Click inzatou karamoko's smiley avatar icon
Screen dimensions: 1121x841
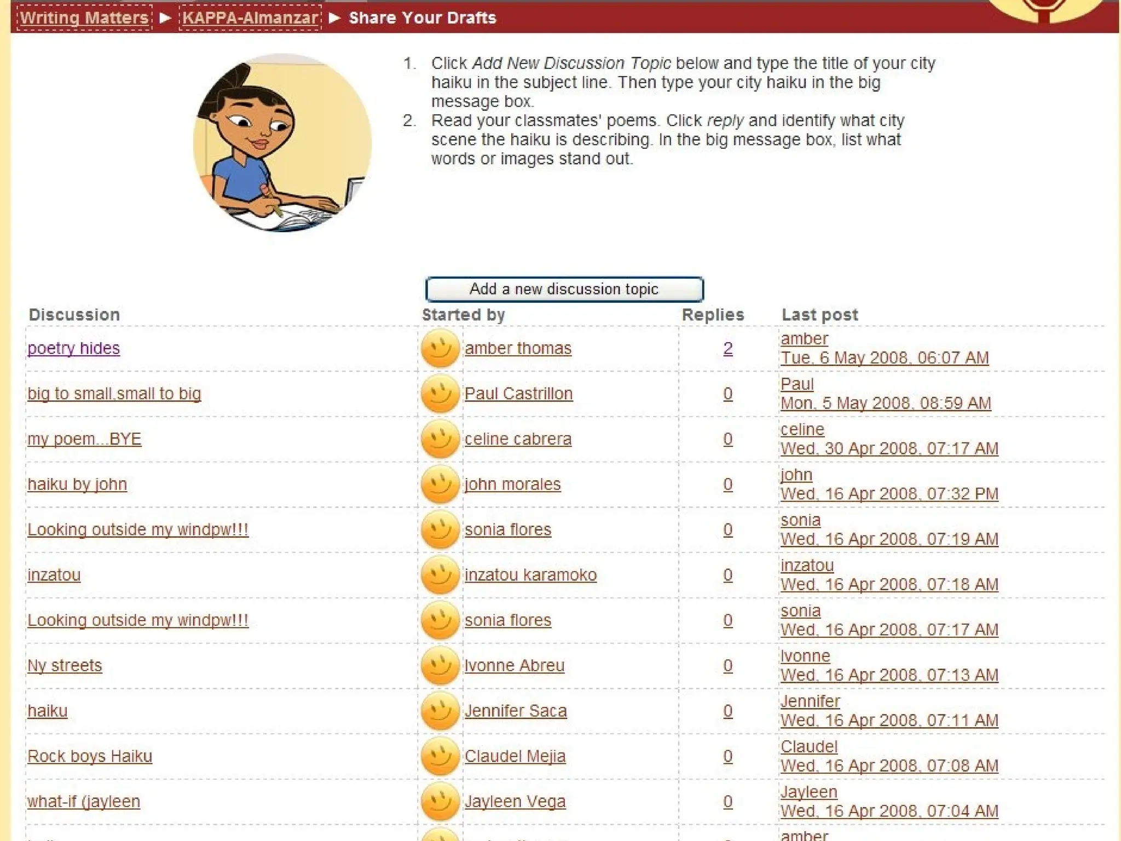[440, 575]
